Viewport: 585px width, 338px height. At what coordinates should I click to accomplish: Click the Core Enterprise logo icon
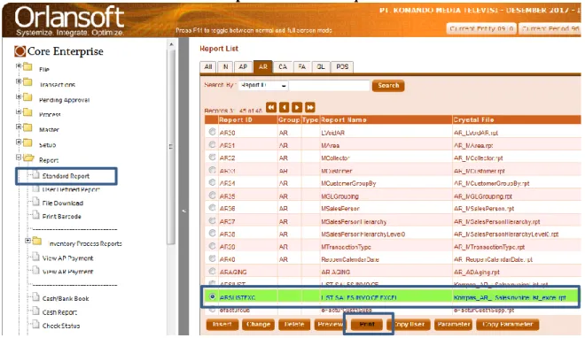point(19,51)
